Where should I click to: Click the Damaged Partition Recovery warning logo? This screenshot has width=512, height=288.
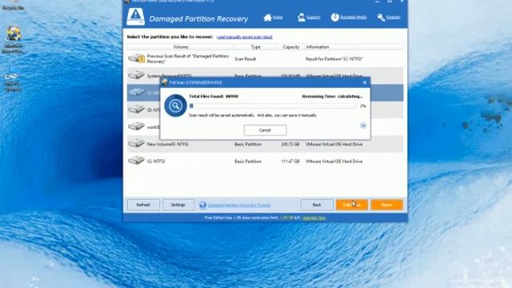click(135, 16)
